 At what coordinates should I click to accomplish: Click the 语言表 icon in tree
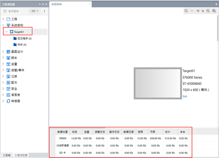(8, 95)
